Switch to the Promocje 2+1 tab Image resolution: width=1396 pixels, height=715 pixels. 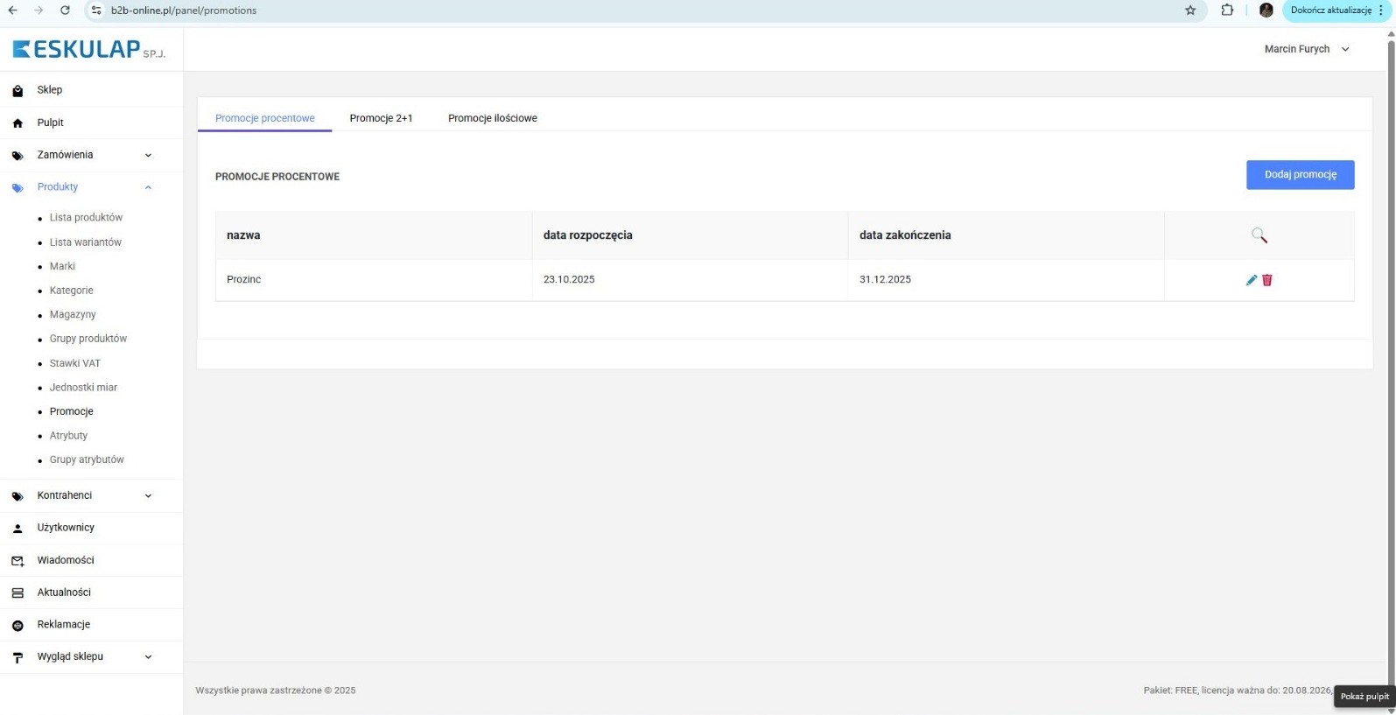point(381,118)
